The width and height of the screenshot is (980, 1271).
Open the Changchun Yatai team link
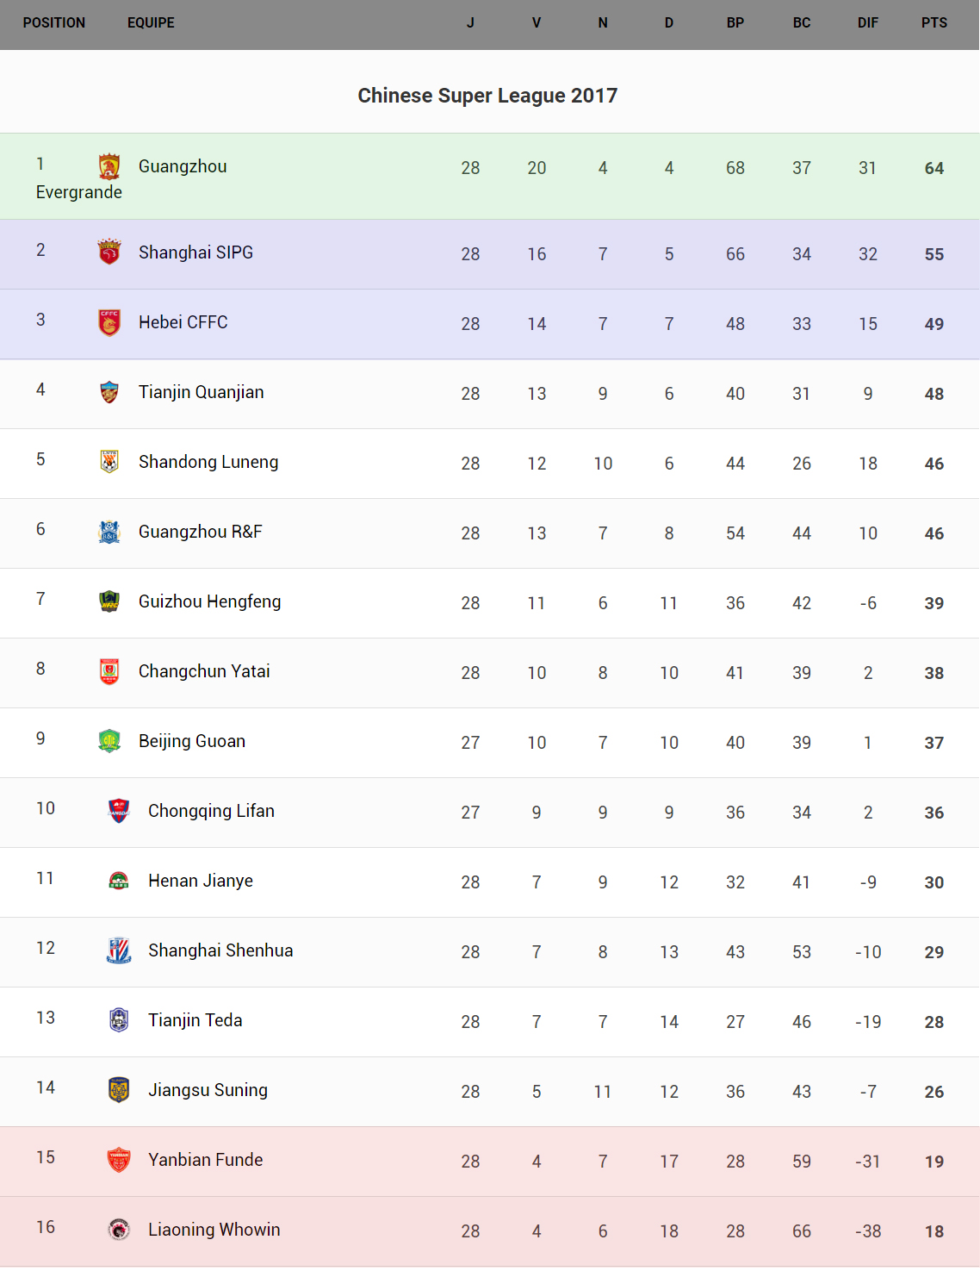pyautogui.click(x=204, y=671)
